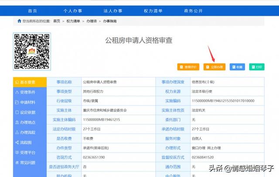
Task: Switch to 个人办事 in the top menu
Action: [72, 10]
